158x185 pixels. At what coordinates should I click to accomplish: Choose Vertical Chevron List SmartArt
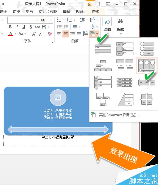pyautogui.click(x=103, y=82)
